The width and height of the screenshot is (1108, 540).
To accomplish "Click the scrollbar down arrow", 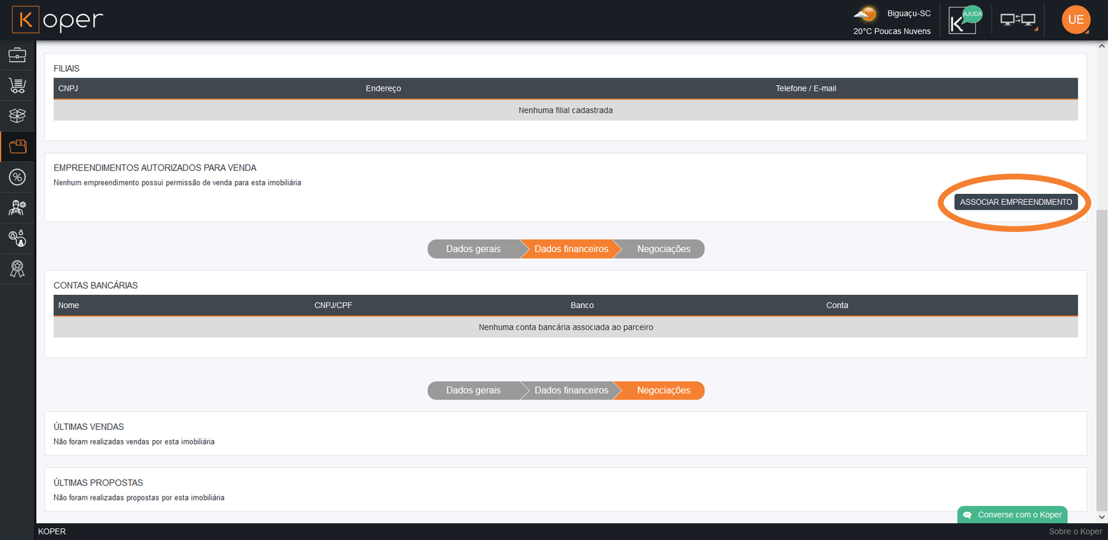I will pyautogui.click(x=1102, y=516).
